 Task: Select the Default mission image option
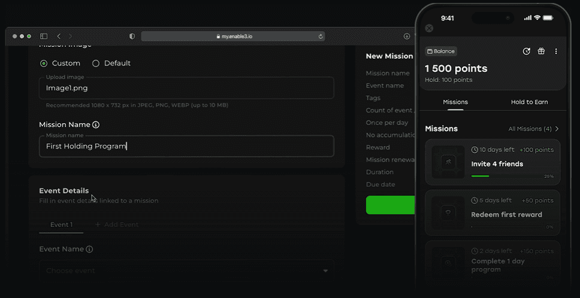click(111, 63)
